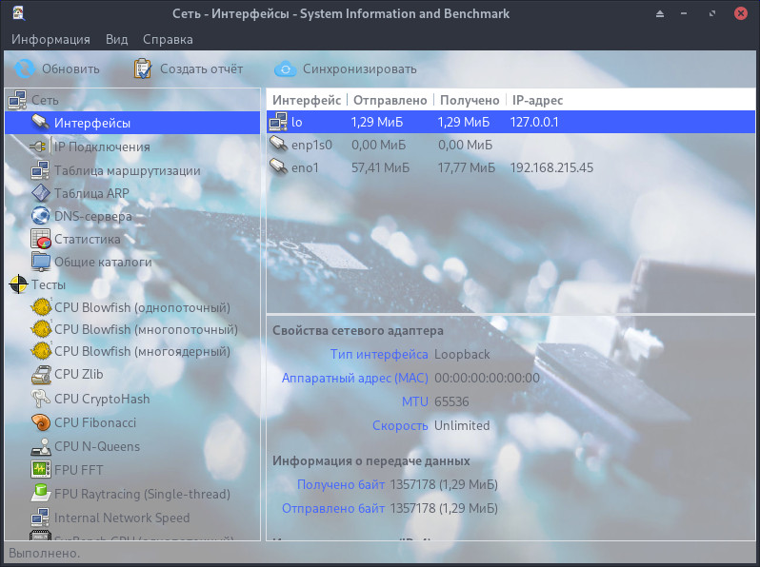Click the CPU Zlib icon
The image size is (760, 567).
[41, 374]
